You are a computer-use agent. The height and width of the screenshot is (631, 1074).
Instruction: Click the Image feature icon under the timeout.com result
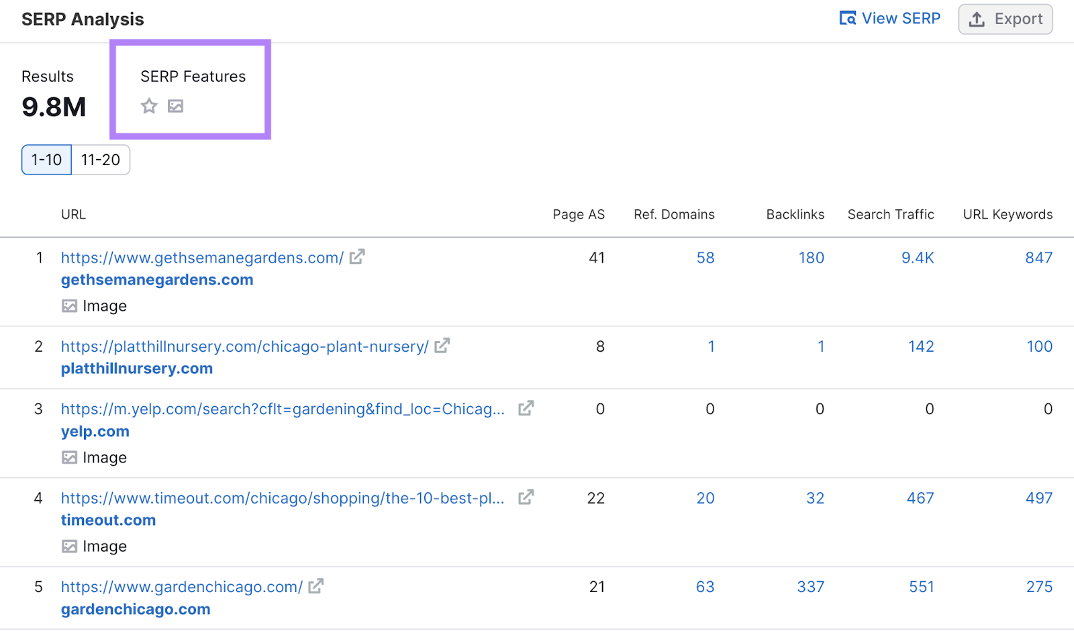(x=69, y=546)
